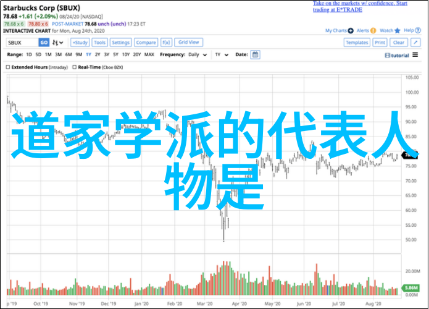Viewport: 429px width, 309px height.
Task: Click the symbol input field containing SBUX
Action: pyautogui.click(x=22, y=43)
